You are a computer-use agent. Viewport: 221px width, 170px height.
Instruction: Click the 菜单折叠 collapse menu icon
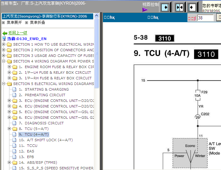click(x=26, y=22)
